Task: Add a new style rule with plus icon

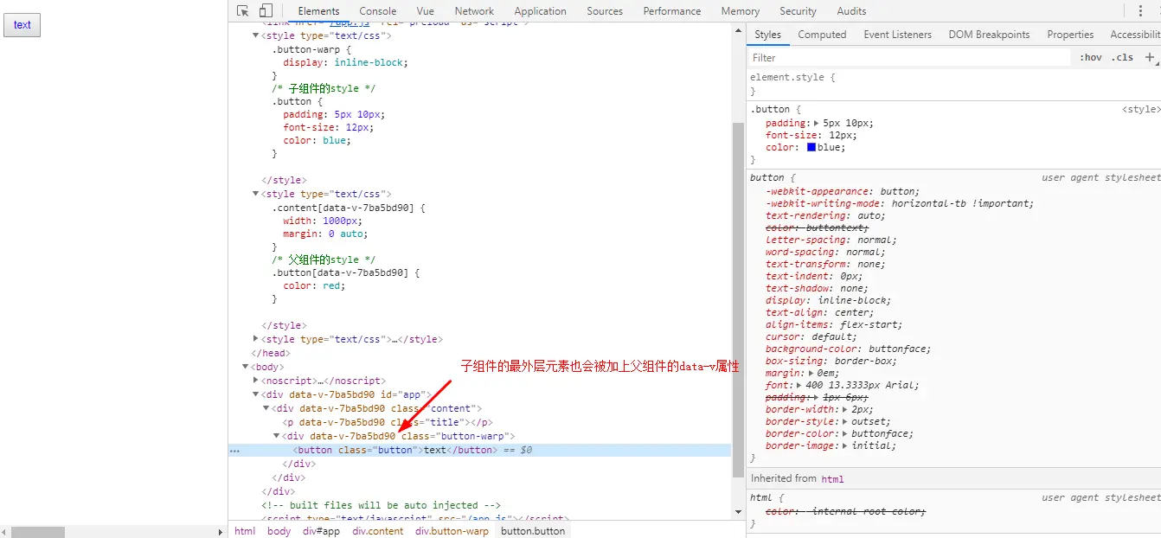Action: (1150, 57)
